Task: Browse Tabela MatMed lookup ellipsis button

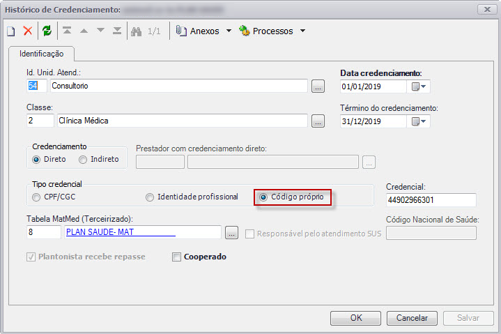Action: tap(231, 232)
